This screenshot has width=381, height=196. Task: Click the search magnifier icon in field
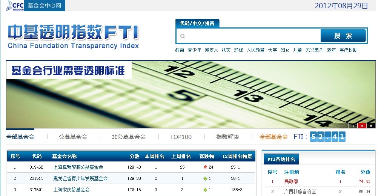coord(183,36)
